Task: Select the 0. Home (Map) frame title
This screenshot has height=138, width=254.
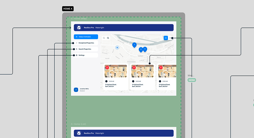Action: click(x=79, y=18)
